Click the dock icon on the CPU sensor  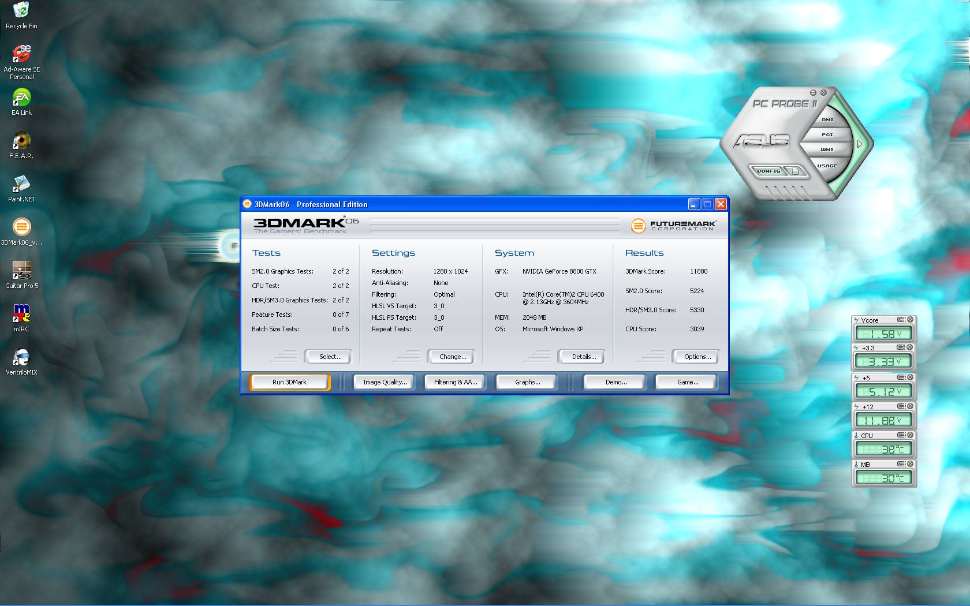pos(901,435)
